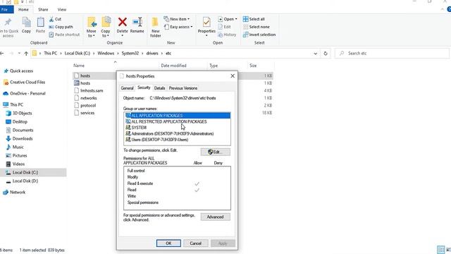Viewport: 451px width, 254px height.
Task: Click the Back navigation arrow
Action: [2, 54]
